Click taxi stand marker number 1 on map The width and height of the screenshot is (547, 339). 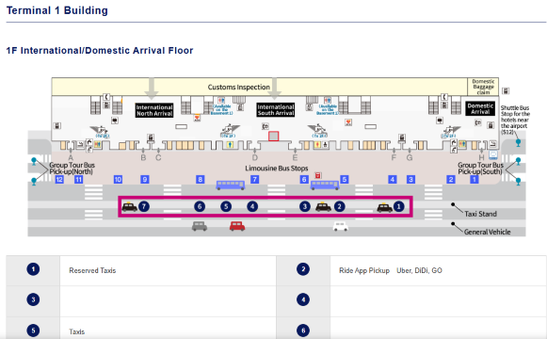(x=399, y=206)
